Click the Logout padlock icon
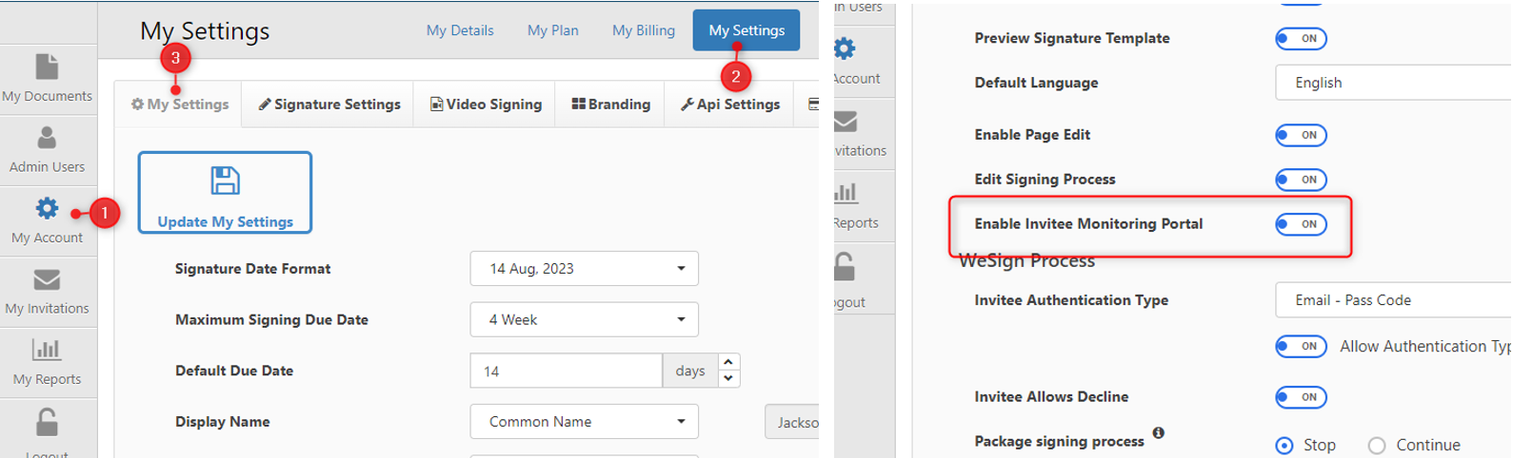This screenshot has height=458, width=1513. coord(47,422)
